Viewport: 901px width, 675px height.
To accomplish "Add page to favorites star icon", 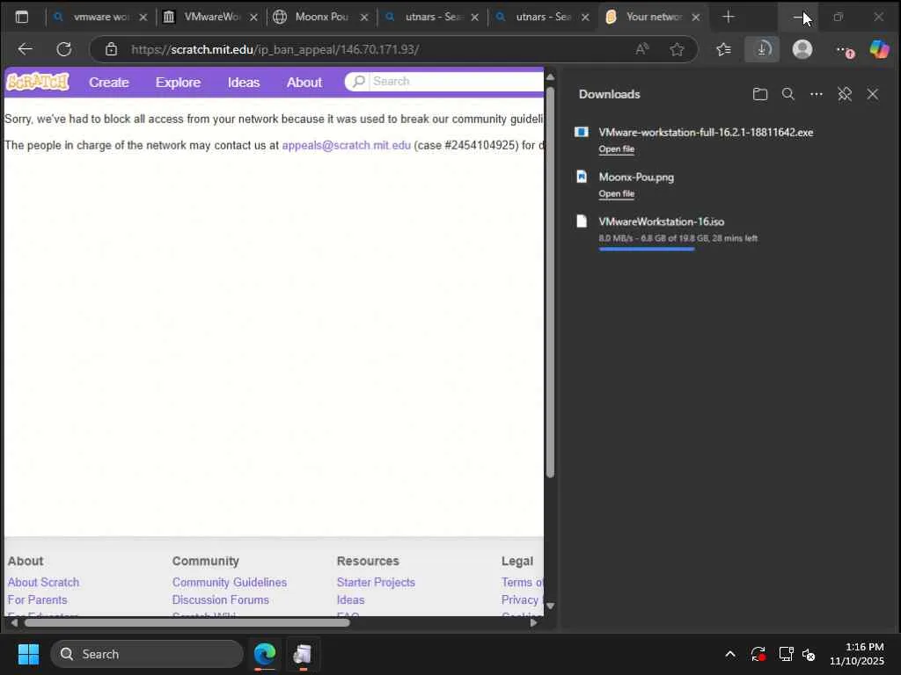I will [x=677, y=49].
